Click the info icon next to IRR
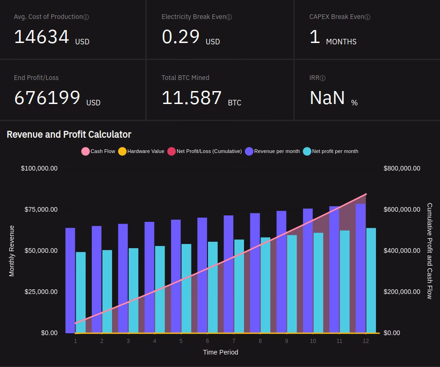440x367 pixels. point(323,78)
